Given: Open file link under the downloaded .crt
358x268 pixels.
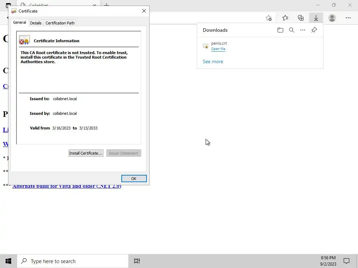Looking at the screenshot, I should (x=218, y=49).
